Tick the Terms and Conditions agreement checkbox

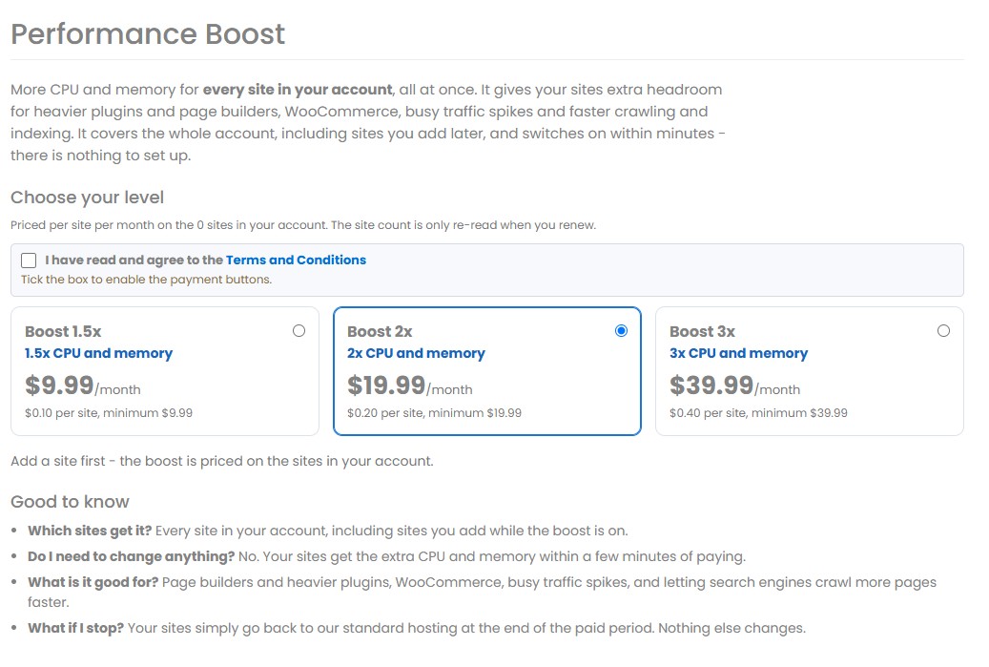pos(29,261)
